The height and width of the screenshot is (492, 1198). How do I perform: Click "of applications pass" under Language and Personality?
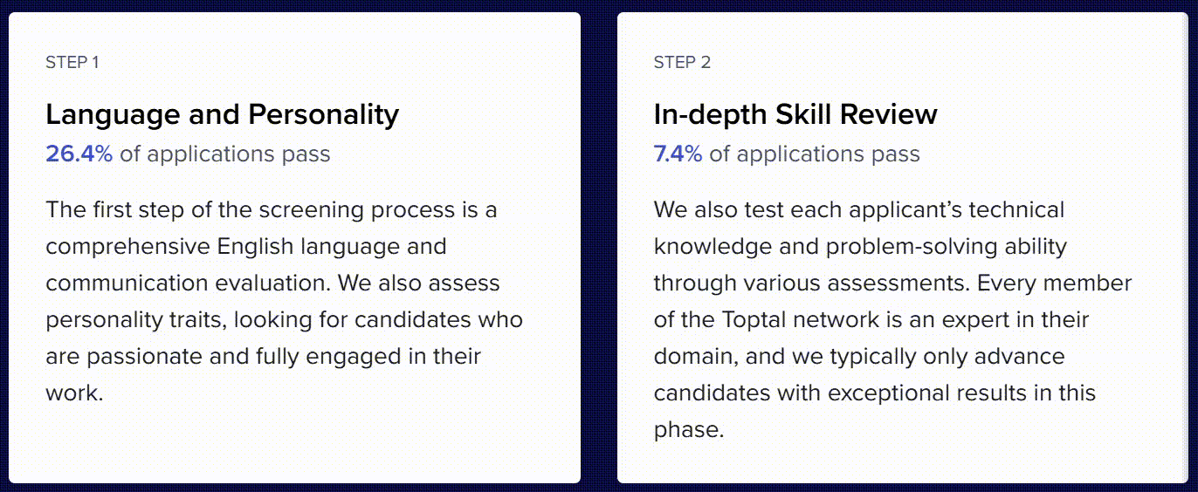(224, 154)
